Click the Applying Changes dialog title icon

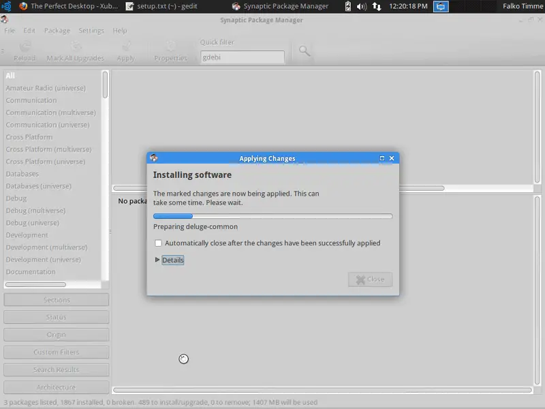(154, 158)
